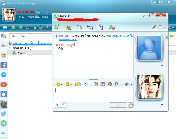Block MARKLEE using the block contact icon
The height and width of the screenshot is (139, 176).
112,27
